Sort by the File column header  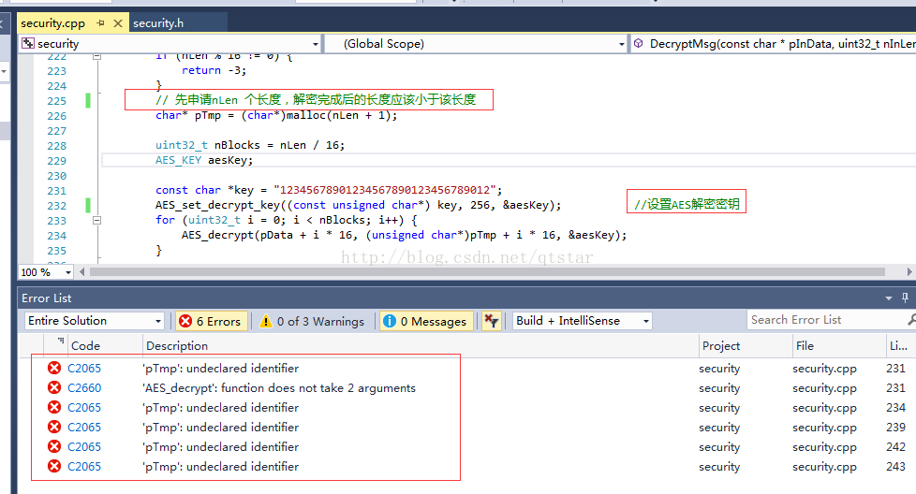coord(805,346)
